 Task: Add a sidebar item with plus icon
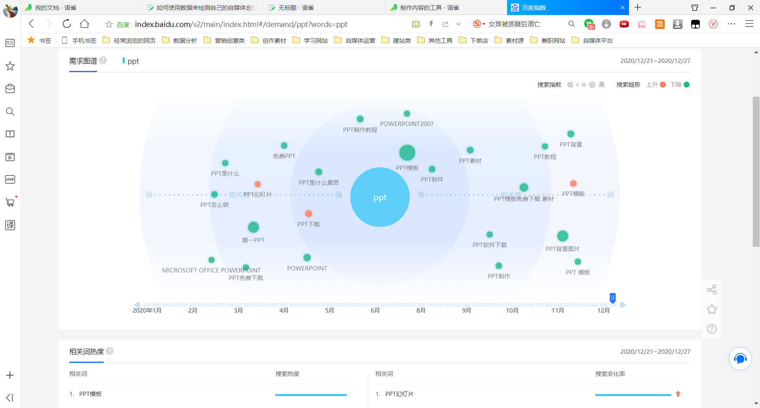pyautogui.click(x=10, y=375)
